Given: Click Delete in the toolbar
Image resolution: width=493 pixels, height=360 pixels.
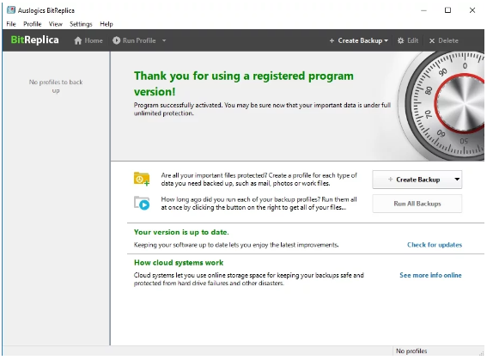Looking at the screenshot, I should tap(444, 41).
